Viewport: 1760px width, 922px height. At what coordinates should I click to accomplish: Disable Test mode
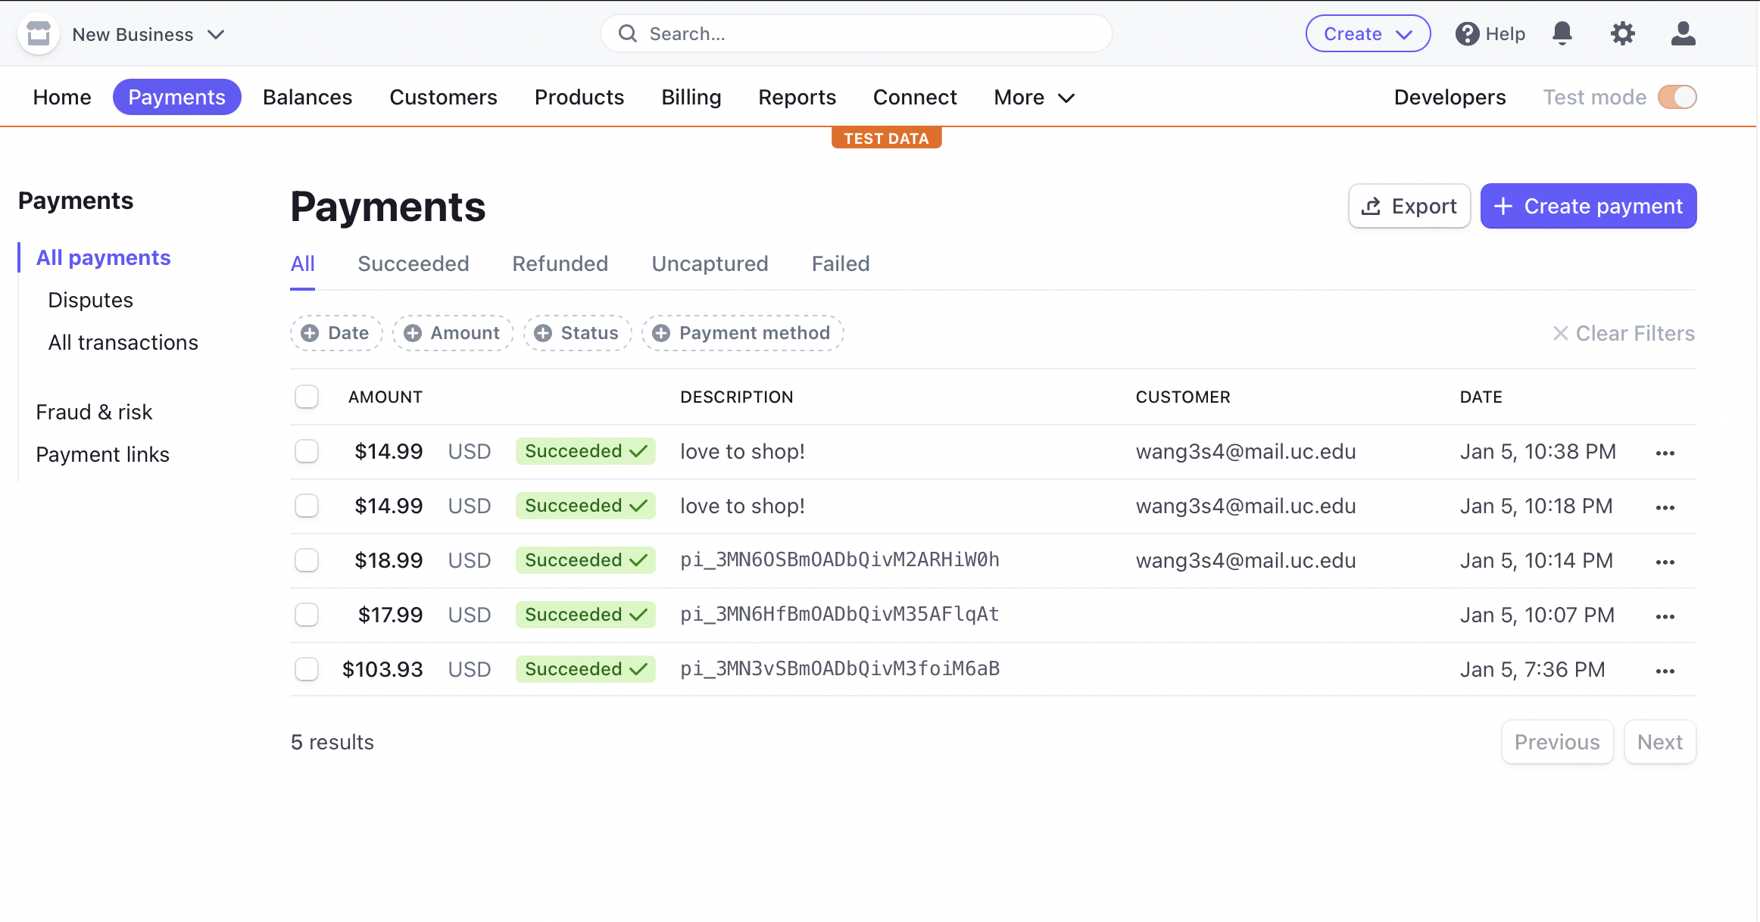click(x=1676, y=97)
